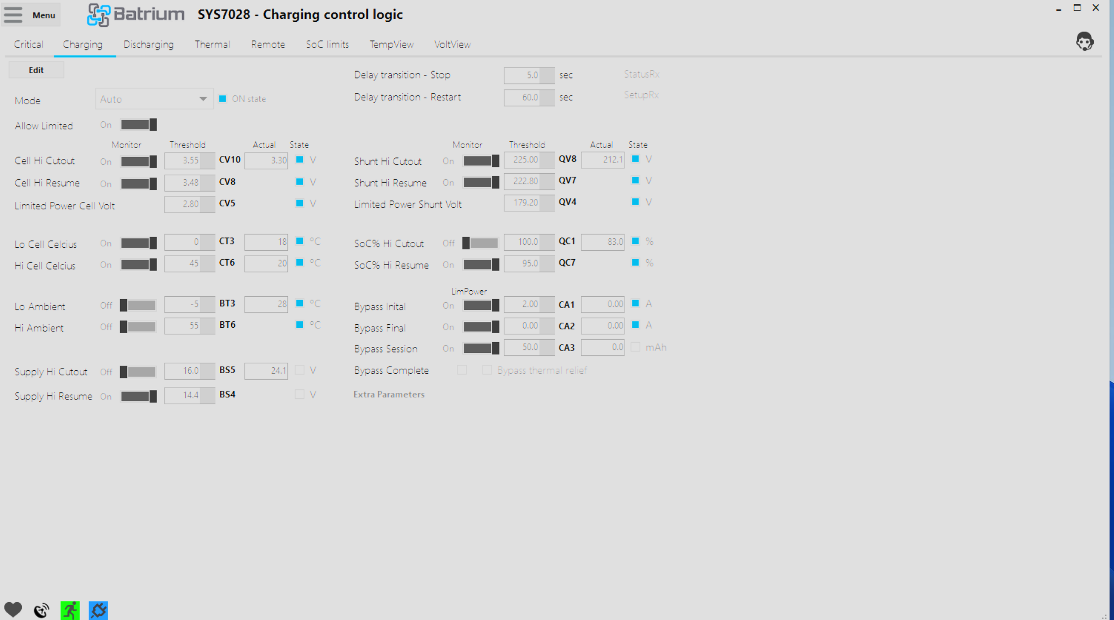
Task: Click the heart status icon
Action: [13, 610]
